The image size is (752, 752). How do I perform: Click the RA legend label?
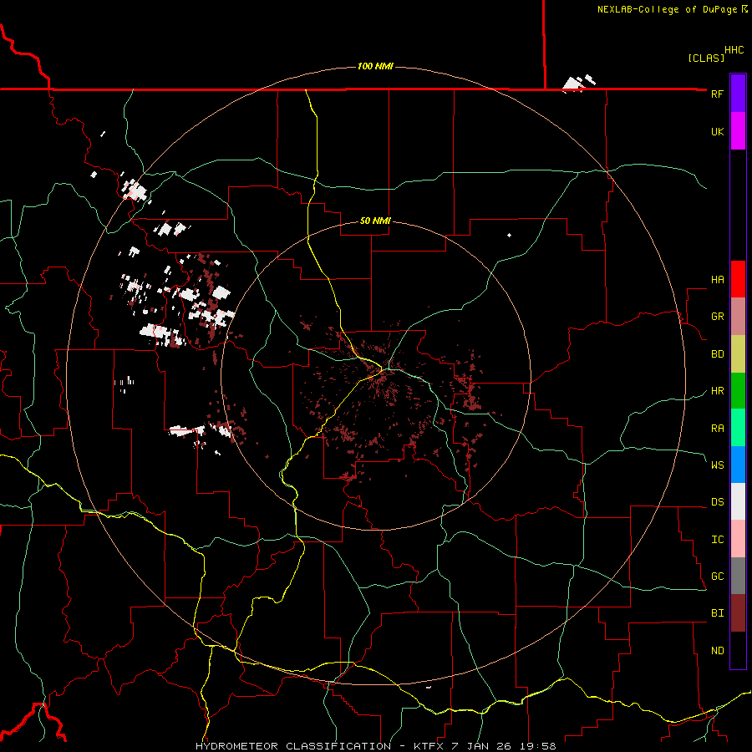(717, 428)
